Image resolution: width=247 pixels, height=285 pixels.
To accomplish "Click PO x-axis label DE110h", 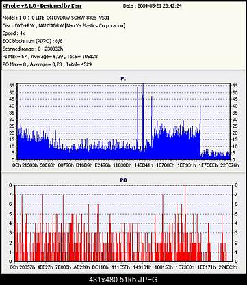I will click(x=101, y=267).
